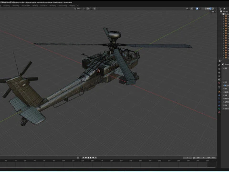Open the viewport shading options dropdown
Image resolution: width=229 pixels, height=172 pixels.
tap(215, 9)
